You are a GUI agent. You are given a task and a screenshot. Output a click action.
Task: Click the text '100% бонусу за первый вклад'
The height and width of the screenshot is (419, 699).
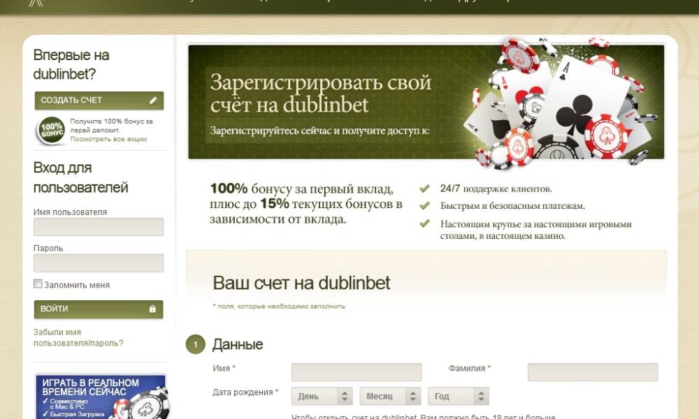[302, 189]
